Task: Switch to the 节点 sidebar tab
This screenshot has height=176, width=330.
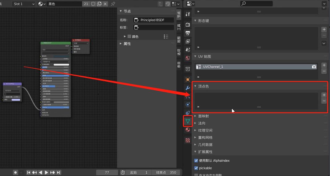Action: [179, 15]
